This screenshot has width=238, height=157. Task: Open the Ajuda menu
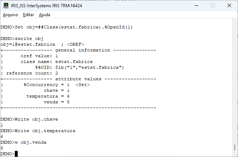click(x=45, y=15)
